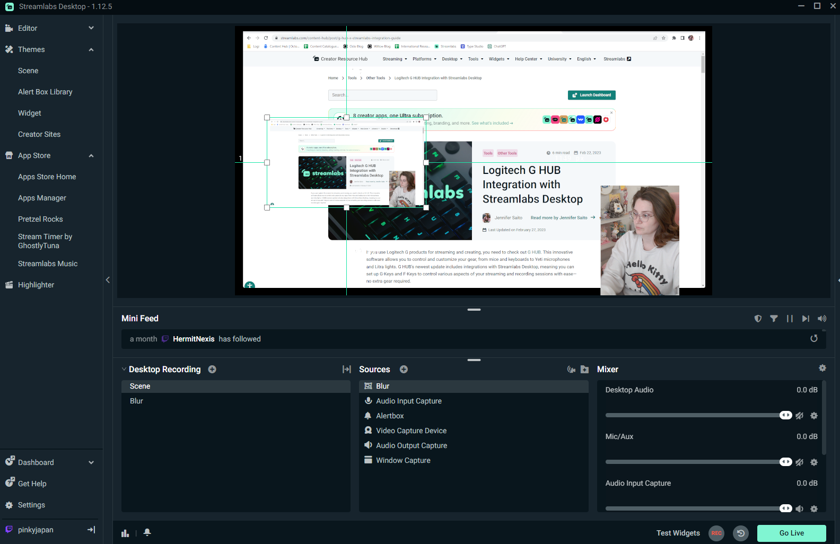The image size is (840, 544).
Task: Replay the HermitNexis follow alert
Action: coord(814,339)
